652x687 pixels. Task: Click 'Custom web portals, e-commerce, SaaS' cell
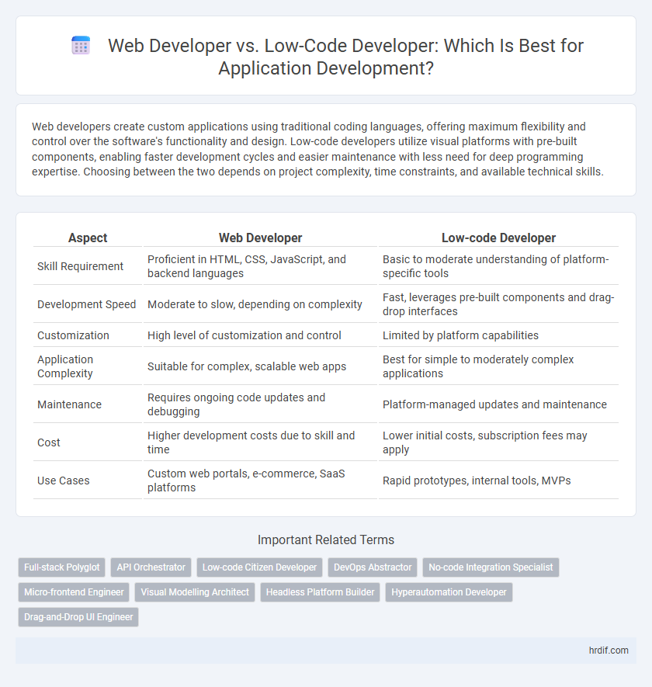260,481
